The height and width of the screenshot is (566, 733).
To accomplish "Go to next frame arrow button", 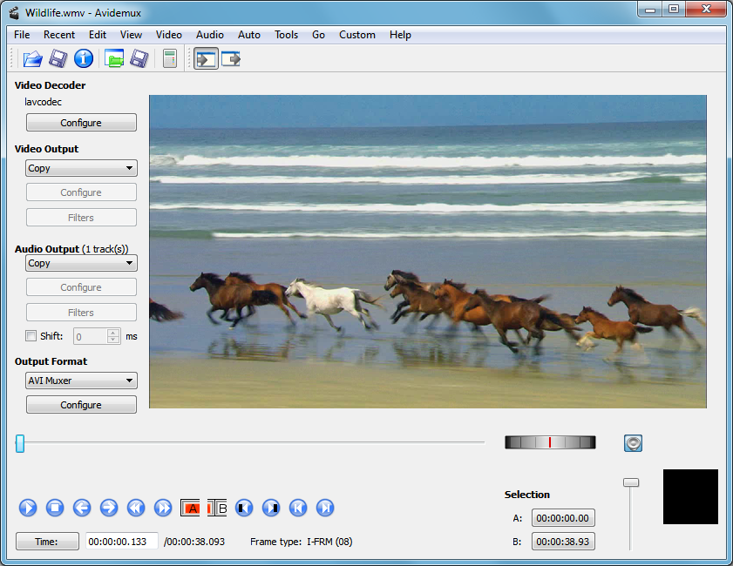I will [x=109, y=508].
